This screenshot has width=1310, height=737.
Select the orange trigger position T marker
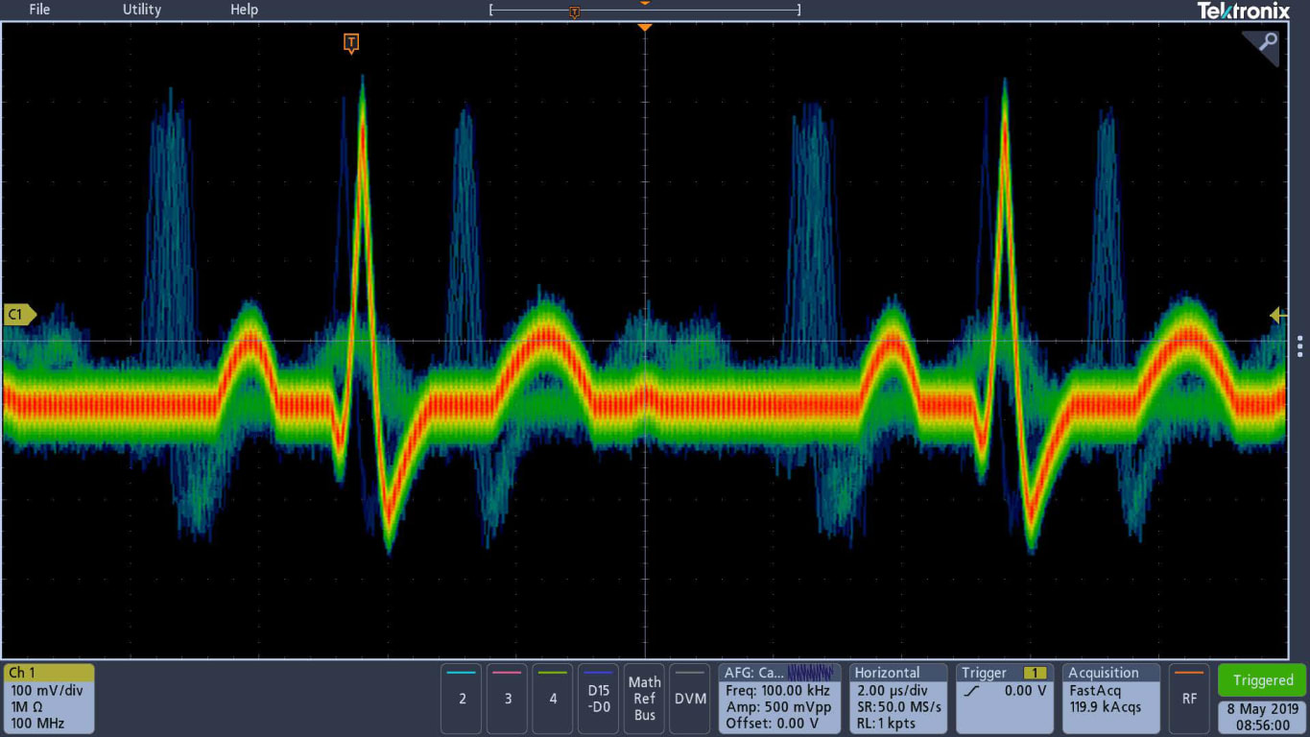pos(351,43)
